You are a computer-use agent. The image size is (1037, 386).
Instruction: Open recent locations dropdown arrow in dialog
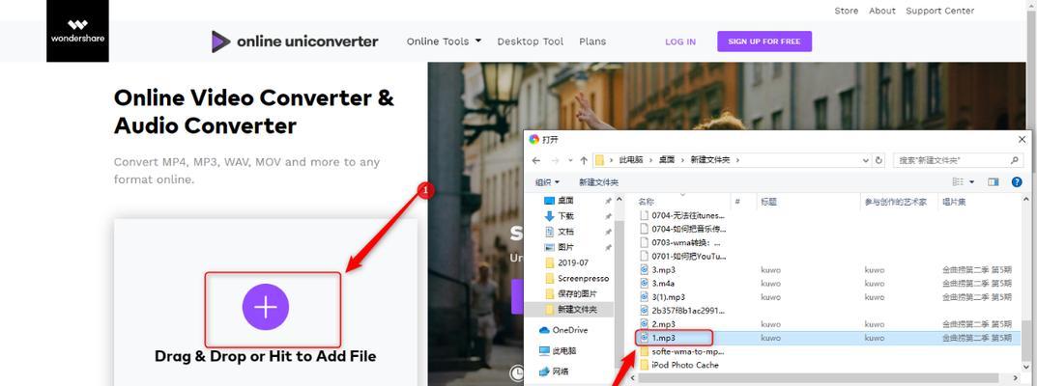pyautogui.click(x=571, y=160)
